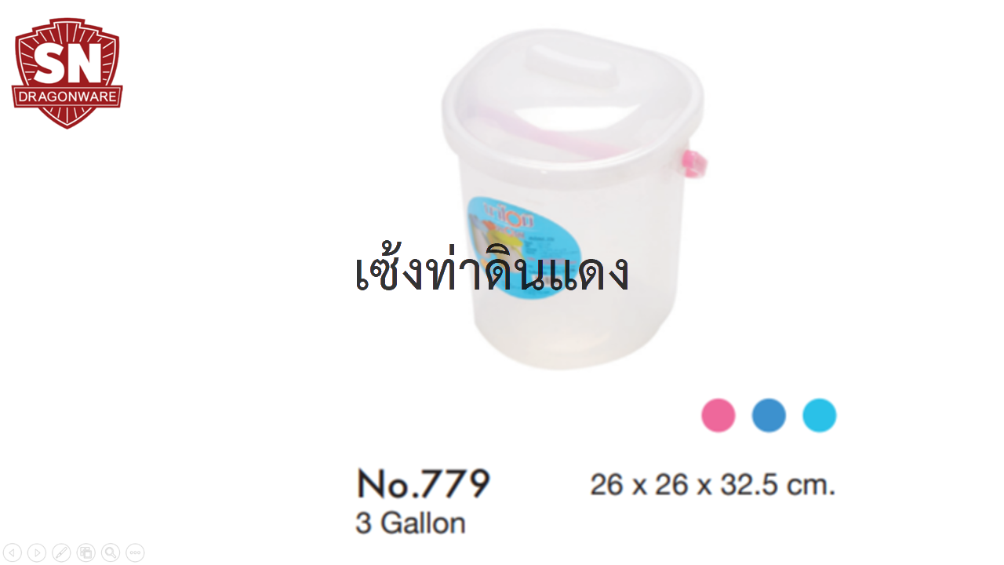Screen dimensions: 1004x565
Task: Click the translucent bucket body image
Action: click(x=573, y=200)
